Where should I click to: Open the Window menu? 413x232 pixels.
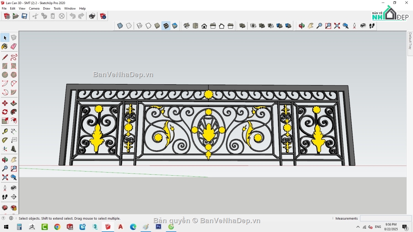coord(70,8)
